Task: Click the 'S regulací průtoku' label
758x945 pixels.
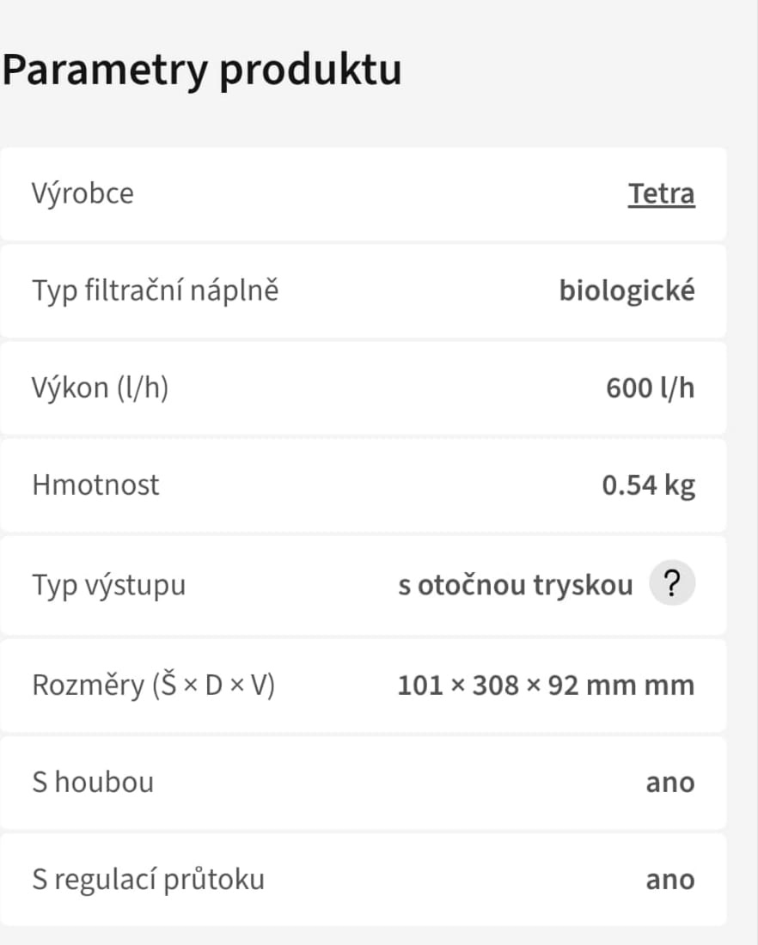Action: (148, 880)
